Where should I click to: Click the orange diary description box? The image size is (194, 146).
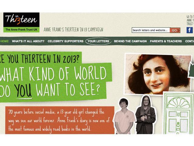[x=60, y=120]
